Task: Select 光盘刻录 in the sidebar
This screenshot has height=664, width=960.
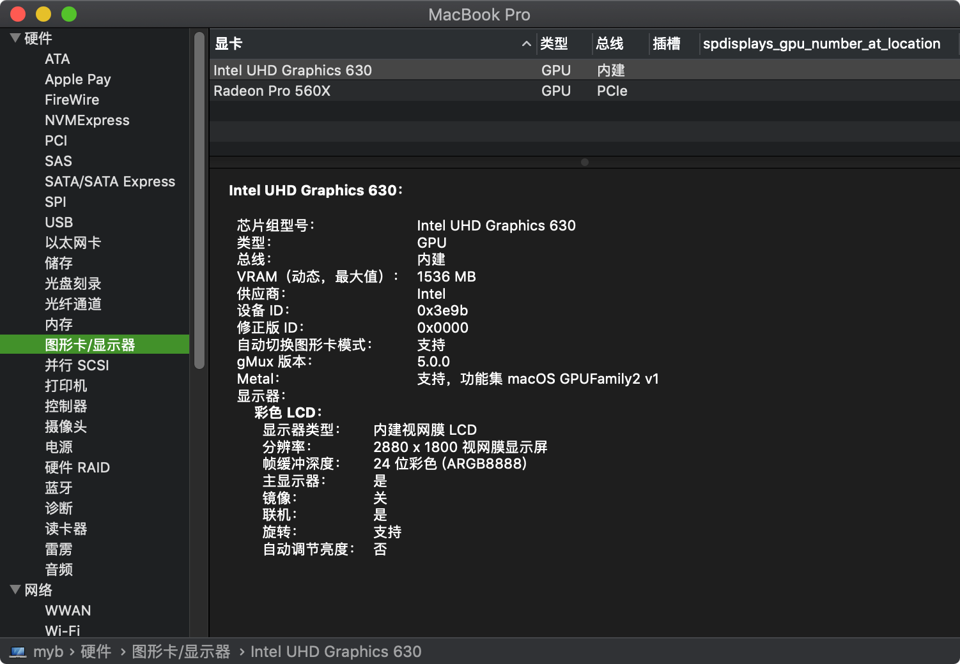Action: coord(73,284)
